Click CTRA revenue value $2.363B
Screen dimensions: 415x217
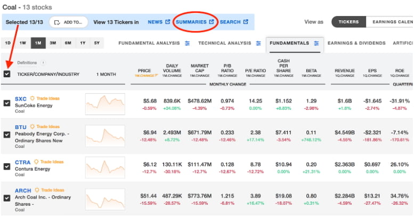tap(345, 164)
